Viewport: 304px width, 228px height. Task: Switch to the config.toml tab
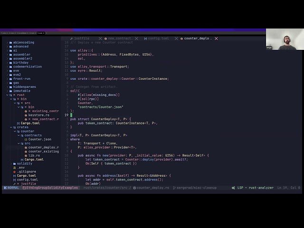(x=158, y=38)
